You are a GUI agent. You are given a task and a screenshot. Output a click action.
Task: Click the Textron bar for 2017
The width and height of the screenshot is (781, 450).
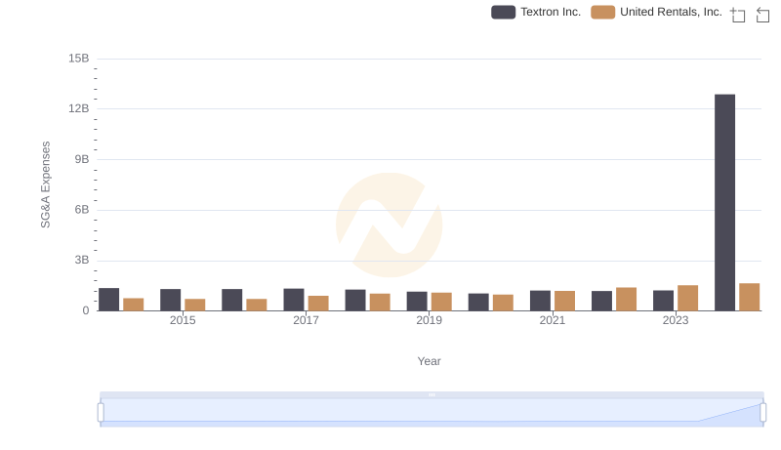tap(294, 300)
